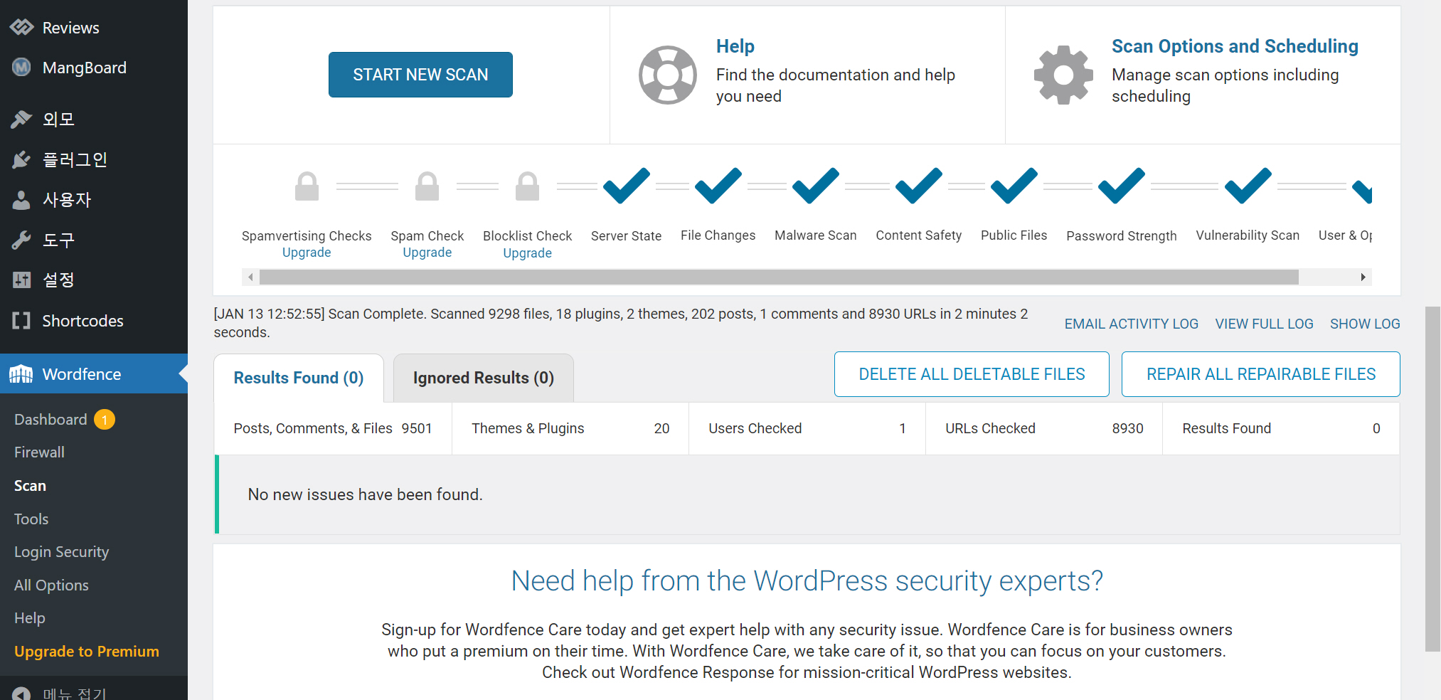Screen dimensions: 1441x700
Task: Repair all repairable files
Action: pyautogui.click(x=1261, y=374)
